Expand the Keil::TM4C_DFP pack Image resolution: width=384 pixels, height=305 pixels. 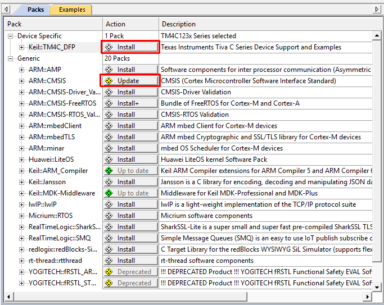click(21, 47)
